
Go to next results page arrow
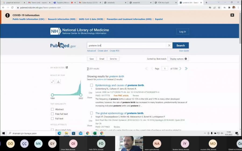click(x=180, y=69)
